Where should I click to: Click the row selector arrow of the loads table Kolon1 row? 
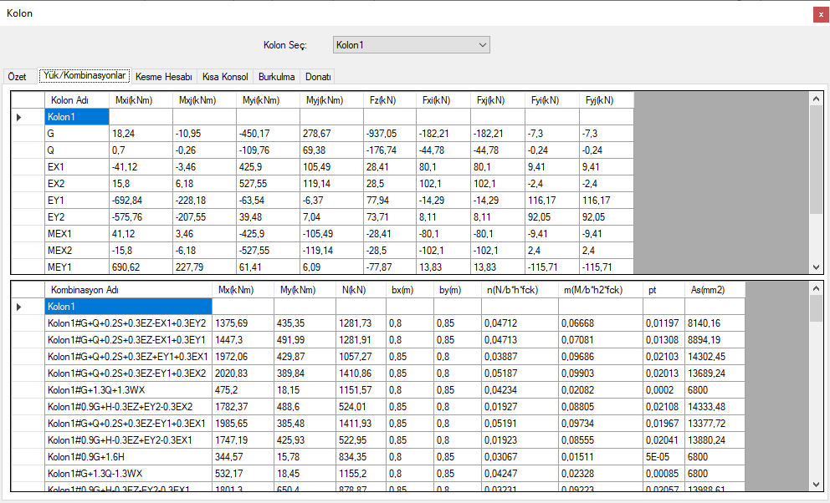coord(19,117)
